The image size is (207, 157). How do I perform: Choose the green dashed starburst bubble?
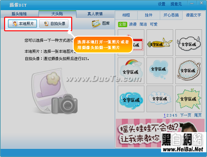[189, 99]
